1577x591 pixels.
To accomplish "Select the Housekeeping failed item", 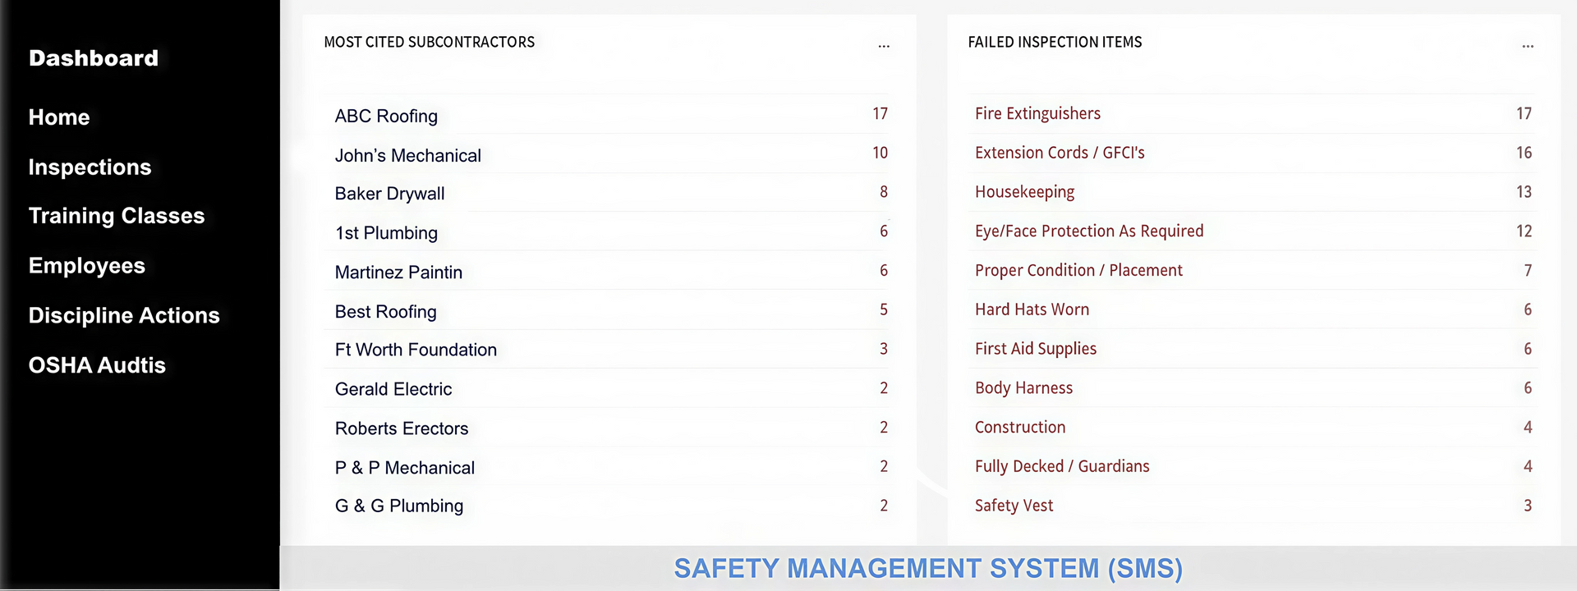I will click(x=1024, y=192).
